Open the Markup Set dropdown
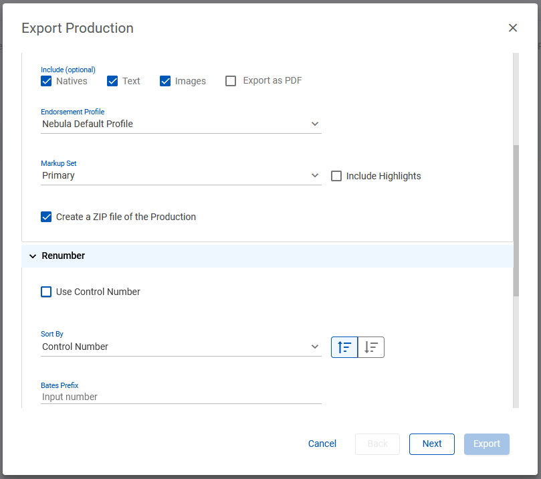Viewport: 541px width, 479px height. [181, 175]
